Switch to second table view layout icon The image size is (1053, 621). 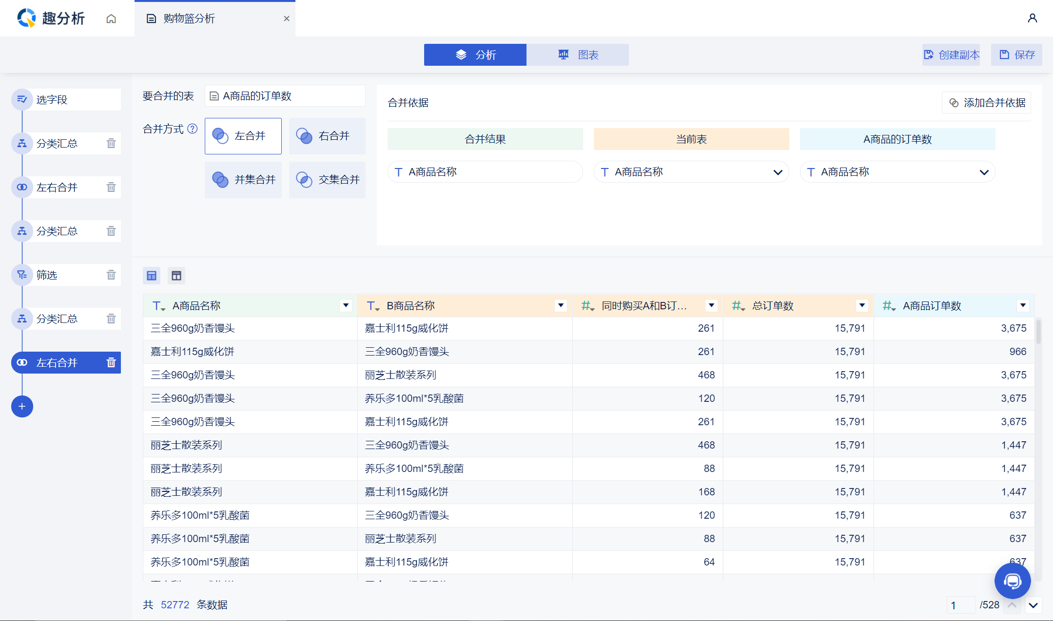(176, 276)
